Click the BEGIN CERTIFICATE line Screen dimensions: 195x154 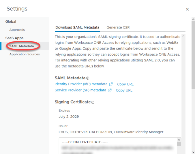85,142
